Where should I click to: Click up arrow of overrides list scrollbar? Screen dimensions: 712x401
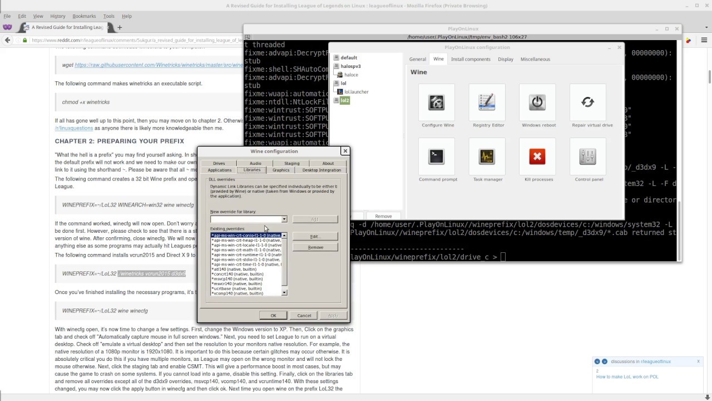[x=284, y=236]
